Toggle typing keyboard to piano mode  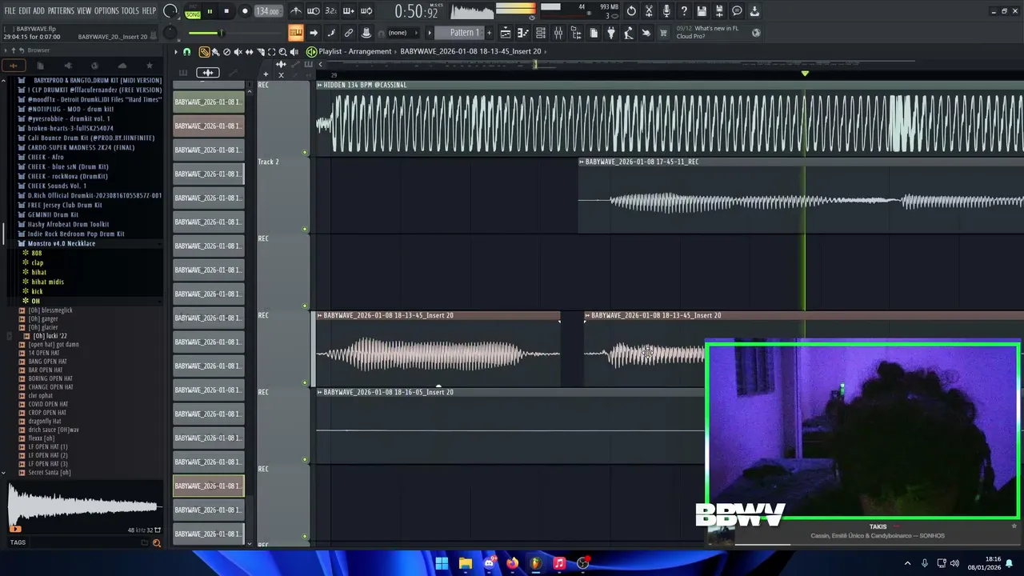[x=296, y=33]
